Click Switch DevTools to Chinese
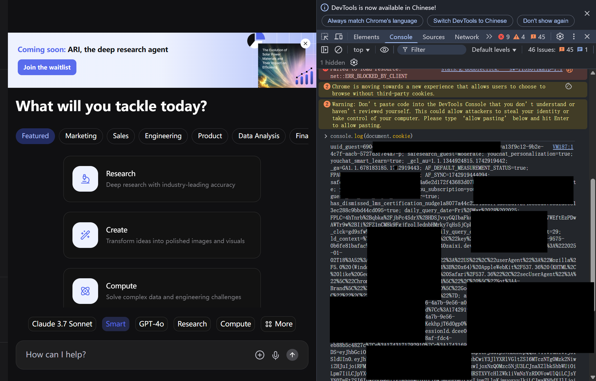596x381 pixels. tap(470, 21)
